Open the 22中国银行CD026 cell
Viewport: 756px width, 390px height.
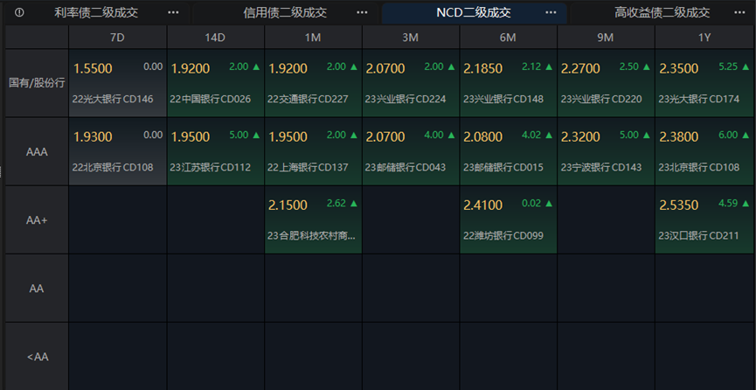pos(216,82)
